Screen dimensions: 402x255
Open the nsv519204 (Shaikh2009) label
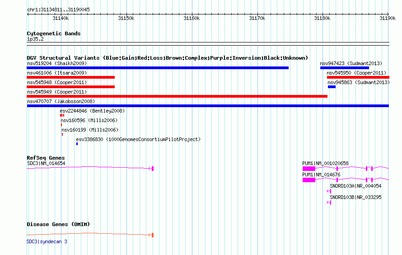point(57,63)
